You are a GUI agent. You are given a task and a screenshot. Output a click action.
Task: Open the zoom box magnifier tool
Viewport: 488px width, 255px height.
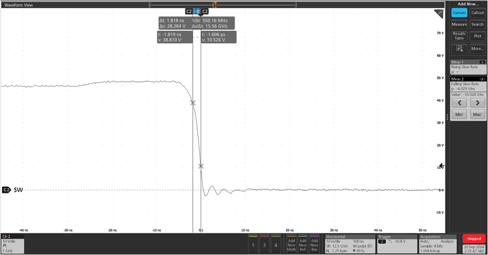click(x=459, y=48)
